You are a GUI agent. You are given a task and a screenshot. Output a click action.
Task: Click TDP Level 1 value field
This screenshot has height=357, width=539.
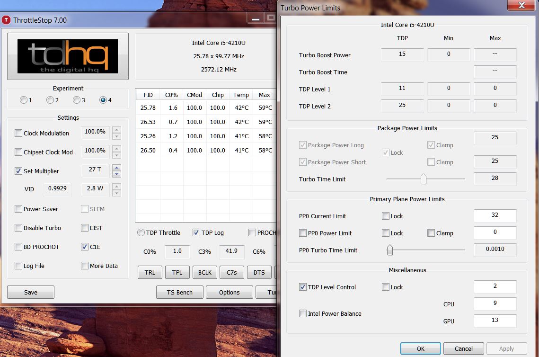click(402, 89)
